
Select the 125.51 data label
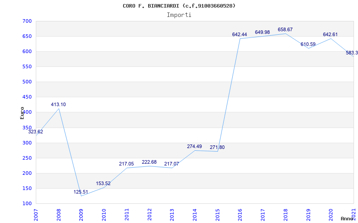click(81, 192)
